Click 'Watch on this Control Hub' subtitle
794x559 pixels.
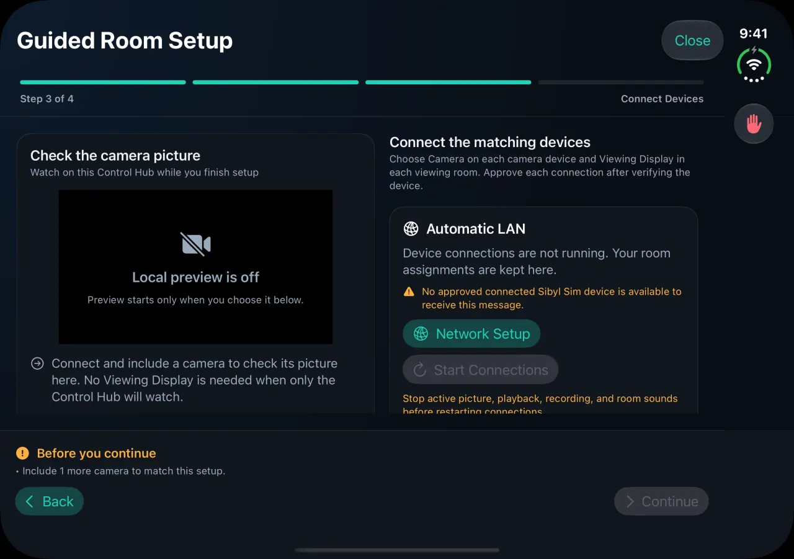coord(145,172)
